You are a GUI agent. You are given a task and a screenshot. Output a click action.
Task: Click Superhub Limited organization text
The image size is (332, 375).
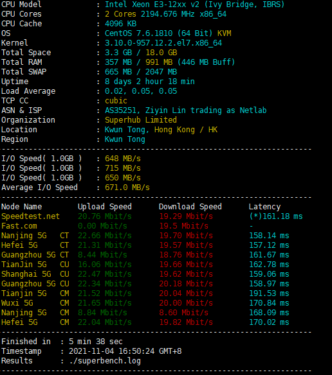tap(141, 120)
